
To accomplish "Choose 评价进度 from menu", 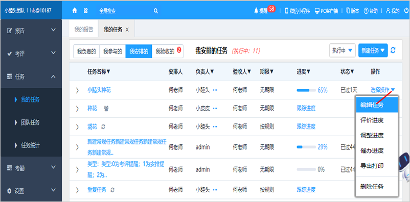I will 377,120.
